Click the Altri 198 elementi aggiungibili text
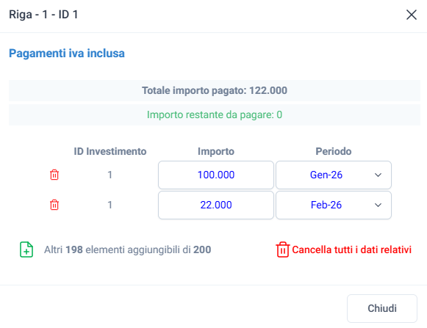 [127, 249]
